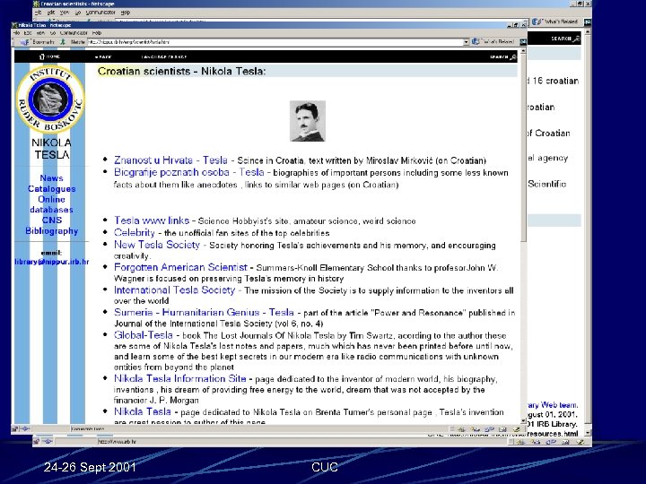
Task: Open the International Tesla Society link
Action: pos(175,290)
